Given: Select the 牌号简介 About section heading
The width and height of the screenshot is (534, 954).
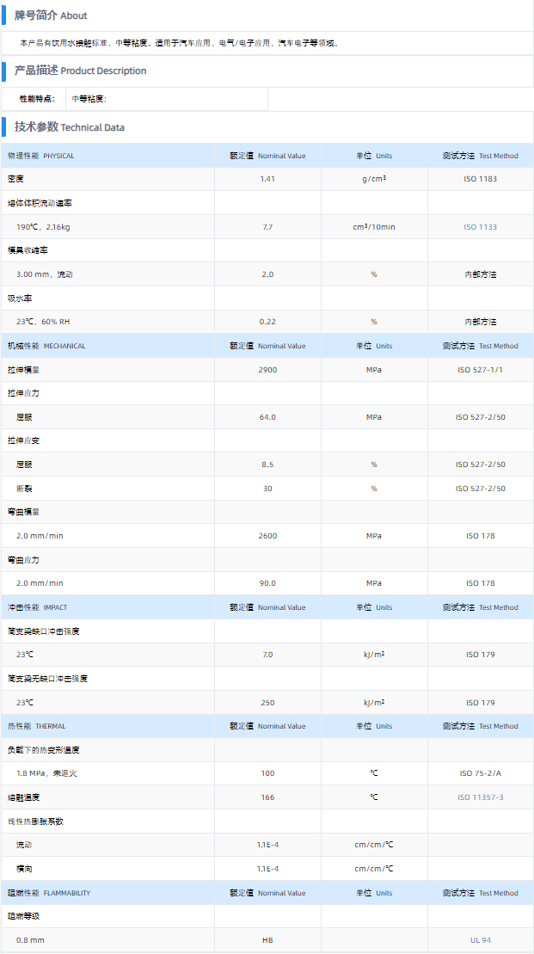Looking at the screenshot, I should pyautogui.click(x=51, y=15).
